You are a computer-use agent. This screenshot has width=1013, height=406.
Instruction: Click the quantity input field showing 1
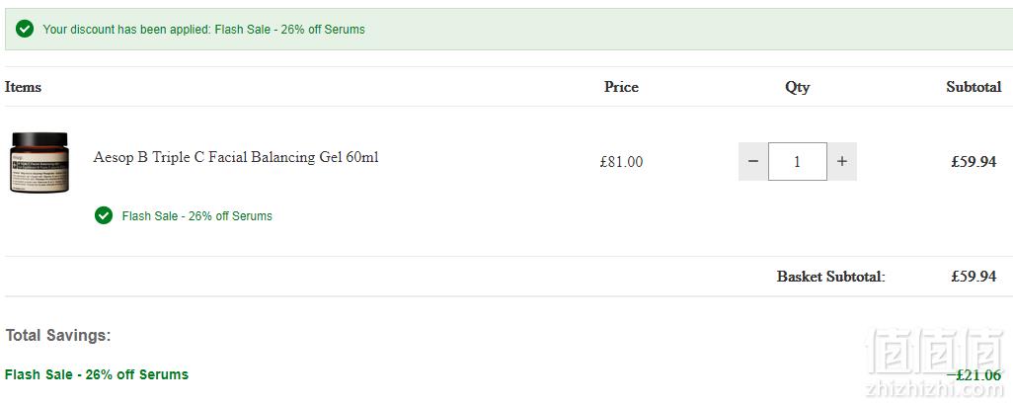click(797, 162)
